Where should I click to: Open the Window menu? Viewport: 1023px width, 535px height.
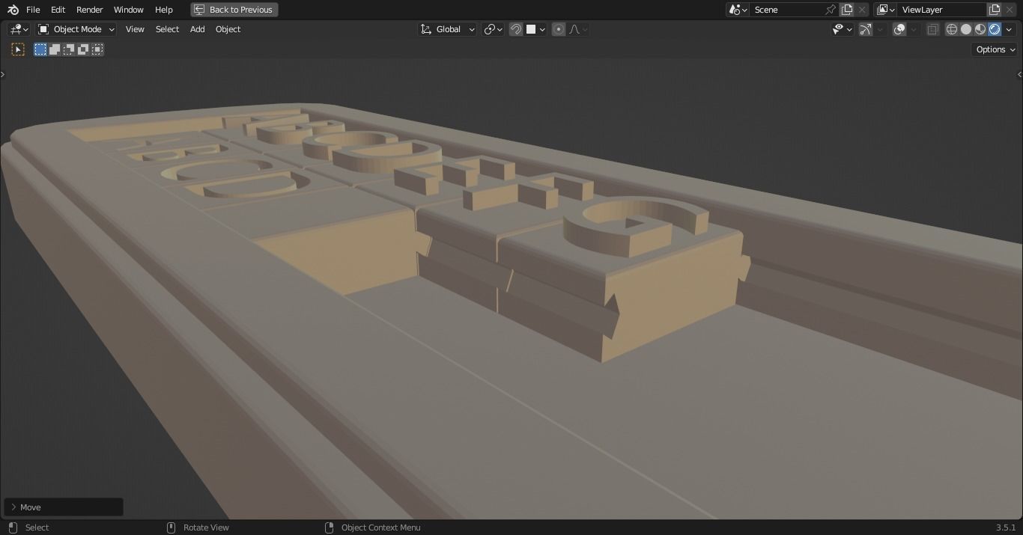(128, 10)
